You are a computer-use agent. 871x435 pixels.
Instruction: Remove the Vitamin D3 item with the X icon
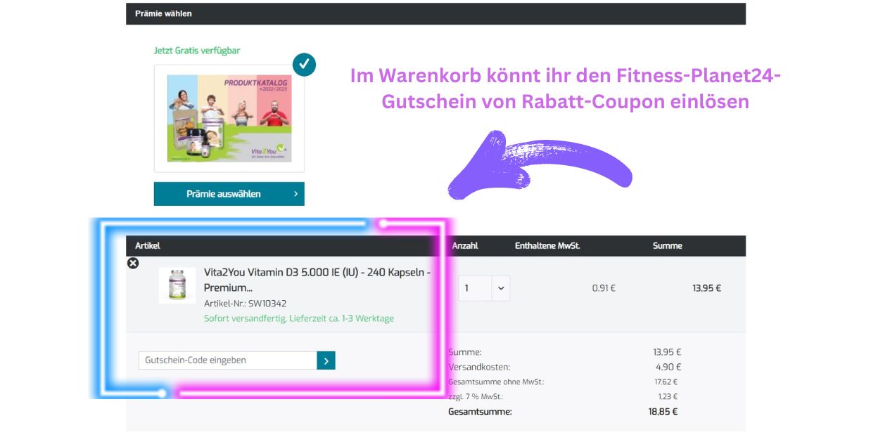[x=133, y=263]
